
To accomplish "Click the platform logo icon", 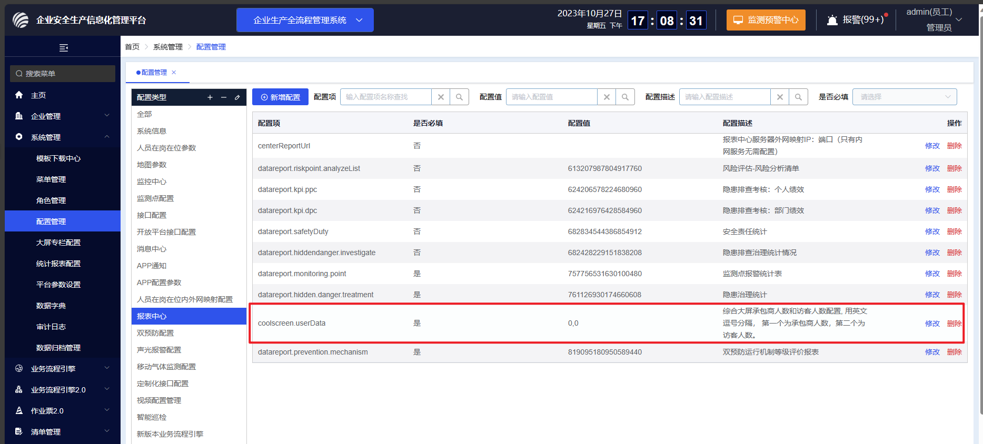I will pos(21,20).
